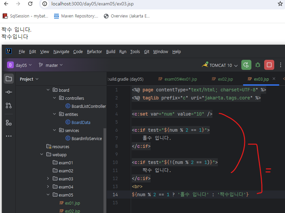Show more tool windows via ellipsis icon
This screenshot has height=213, width=285.
coord(9,136)
